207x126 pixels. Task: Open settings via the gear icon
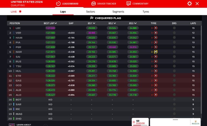click(x=190, y=3)
